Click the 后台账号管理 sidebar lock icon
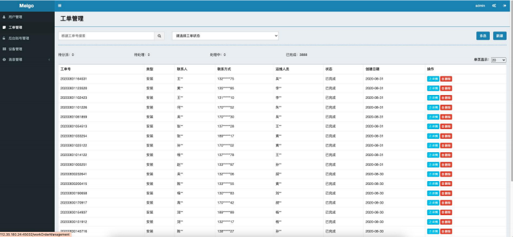513x237 pixels. click(4, 38)
